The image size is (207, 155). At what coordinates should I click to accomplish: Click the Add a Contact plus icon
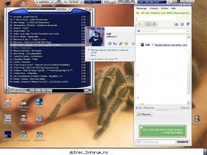click(x=139, y=24)
